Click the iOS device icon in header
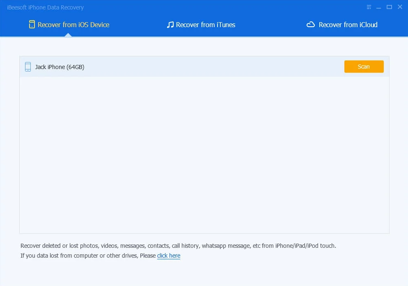The image size is (408, 286). click(32, 25)
